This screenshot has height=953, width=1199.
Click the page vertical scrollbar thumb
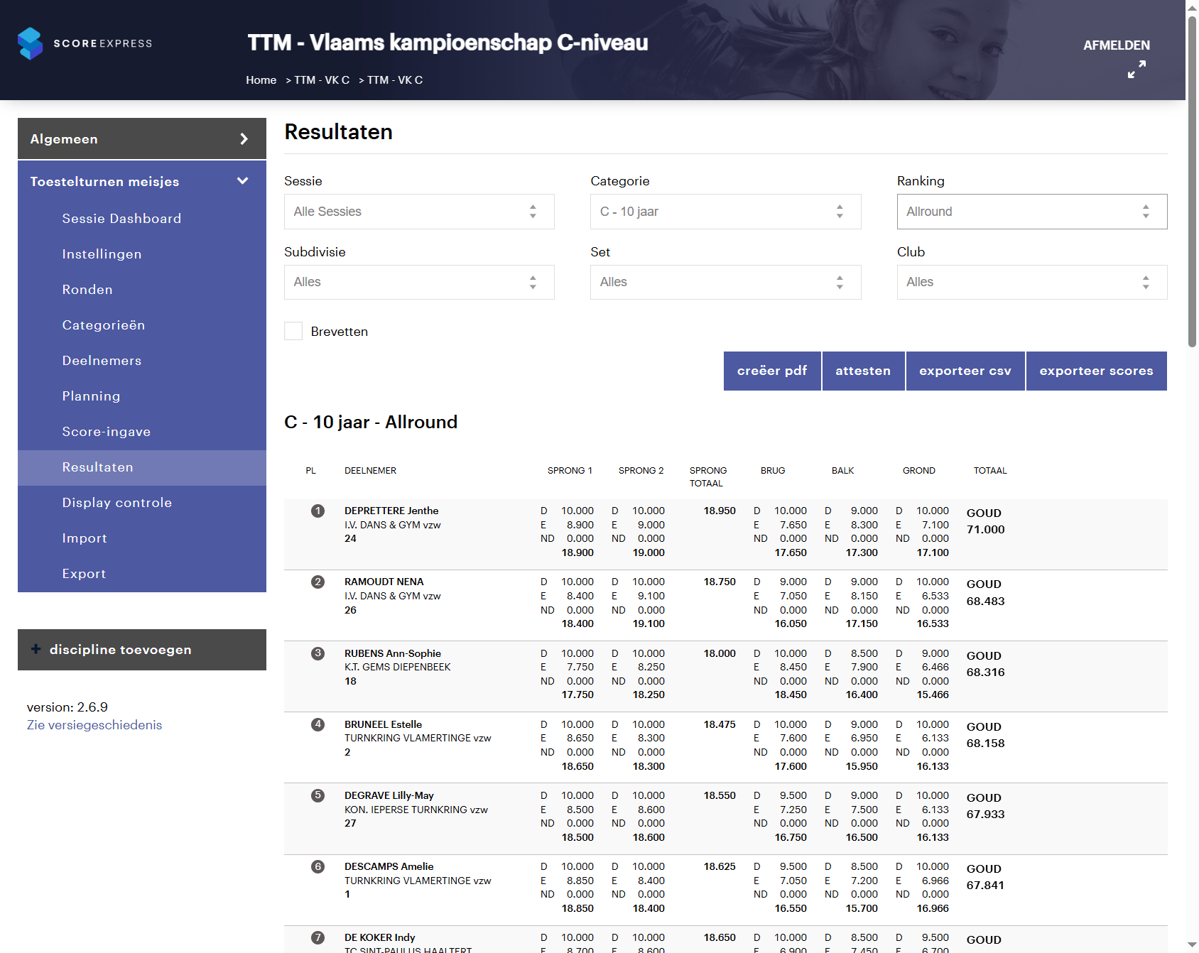click(1192, 178)
